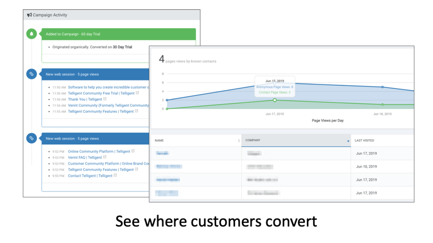Click 'Anonymous Page Views: 6' in tooltip
This screenshot has width=433, height=243.
[x=274, y=87]
